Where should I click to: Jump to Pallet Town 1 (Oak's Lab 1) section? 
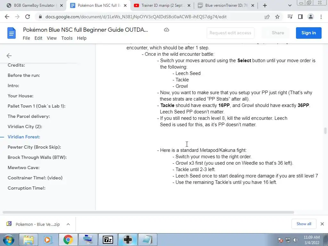(x=37, y=106)
